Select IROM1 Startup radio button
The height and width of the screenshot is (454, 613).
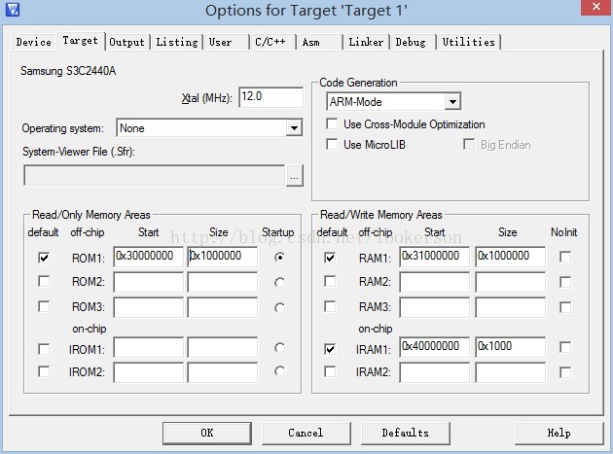(x=279, y=347)
